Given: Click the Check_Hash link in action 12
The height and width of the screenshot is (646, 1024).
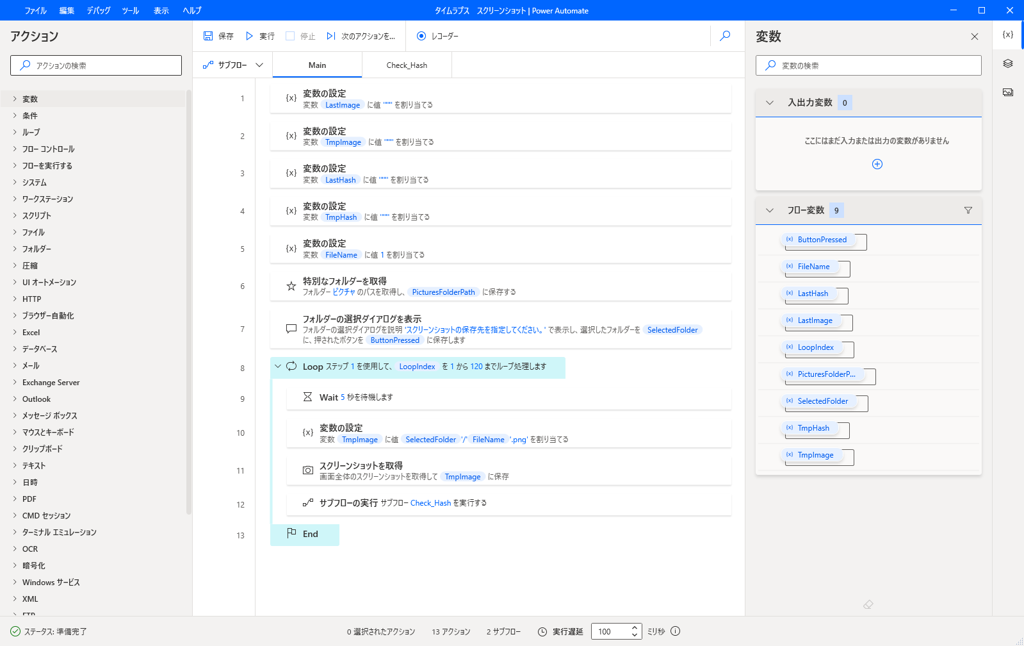Looking at the screenshot, I should 430,503.
